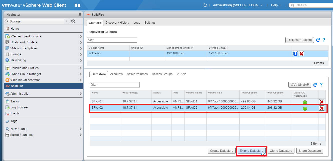Click the Create Datastore button
333x161 pixels.
point(222,151)
